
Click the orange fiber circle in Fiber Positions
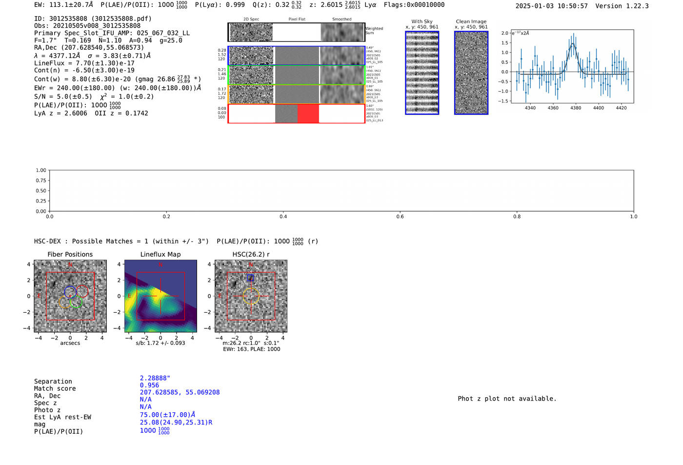(x=64, y=302)
